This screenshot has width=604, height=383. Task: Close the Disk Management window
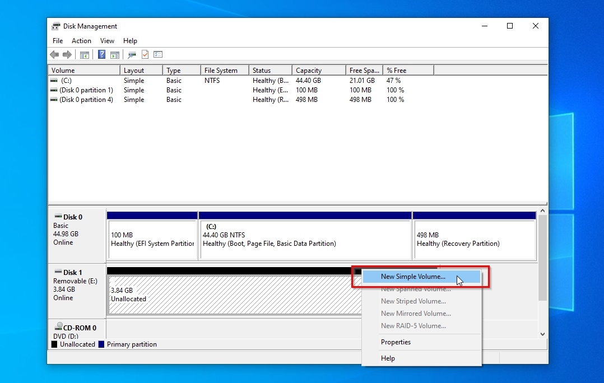[536, 26]
